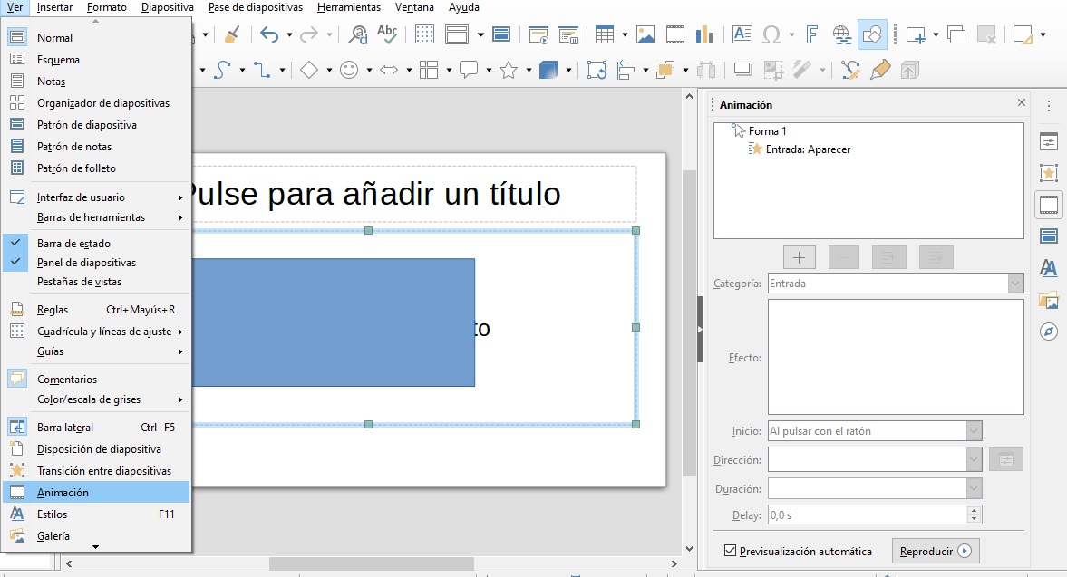
Task: Toggle Reglas in the Ver menu
Action: [96, 309]
